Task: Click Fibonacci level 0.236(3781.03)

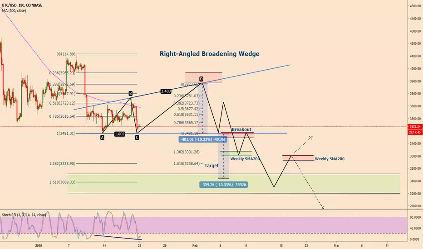Action: 187,96
